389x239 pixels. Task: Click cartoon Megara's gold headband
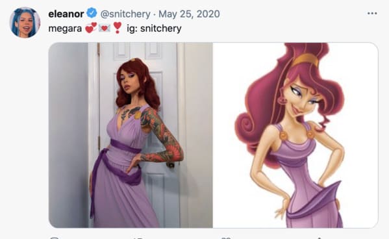pos(305,59)
